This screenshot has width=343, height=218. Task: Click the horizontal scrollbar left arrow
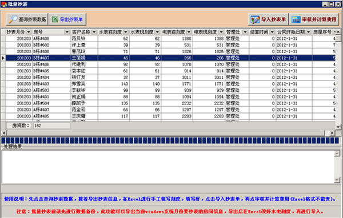click(x=4, y=133)
